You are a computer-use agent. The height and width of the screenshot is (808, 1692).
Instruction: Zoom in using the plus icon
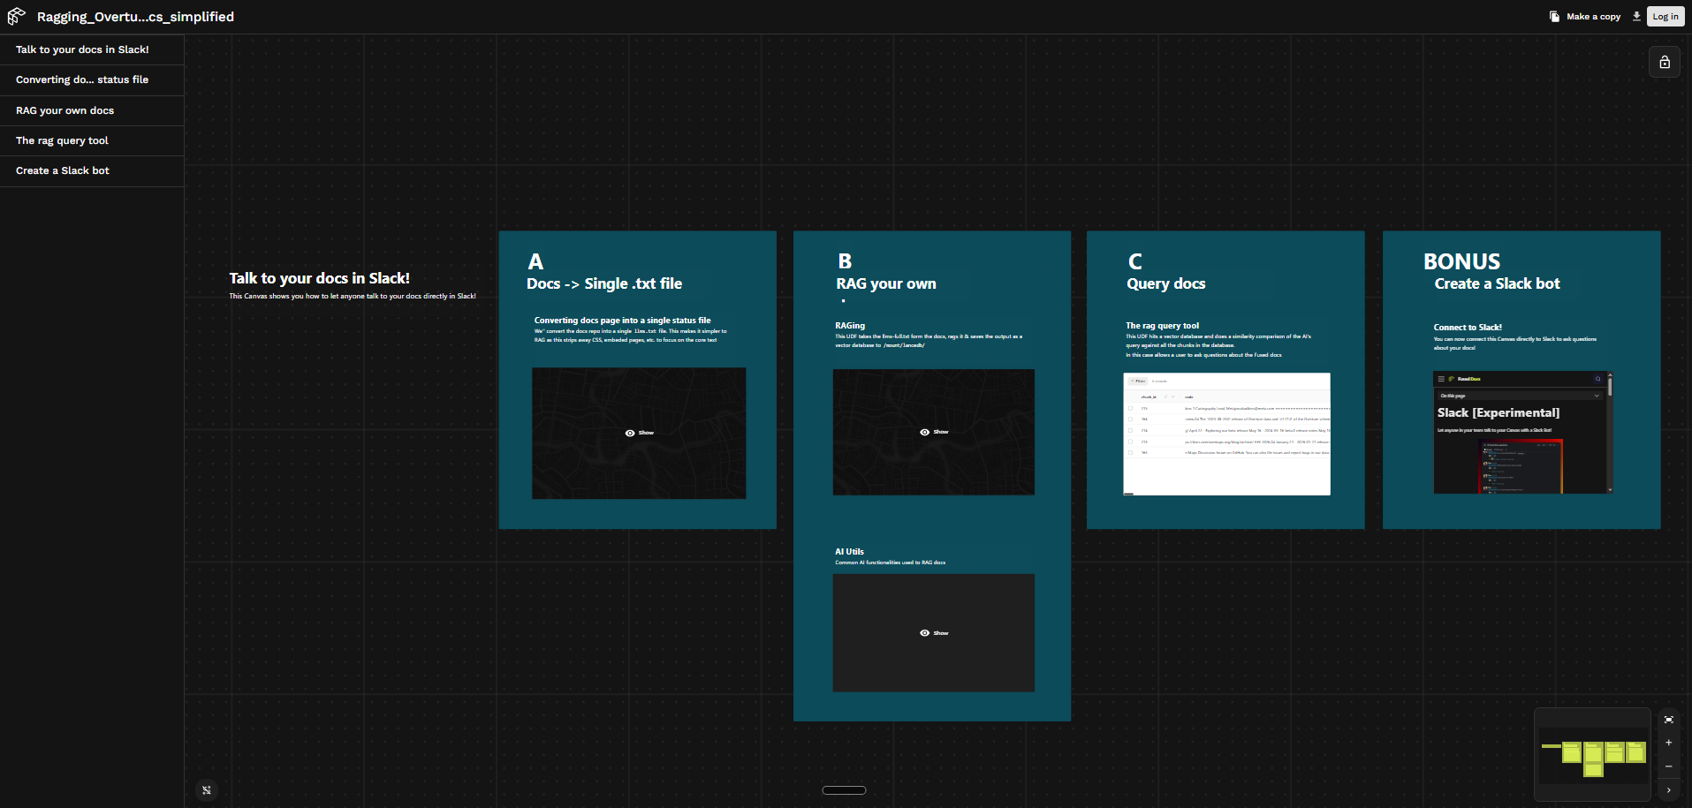coord(1668,743)
